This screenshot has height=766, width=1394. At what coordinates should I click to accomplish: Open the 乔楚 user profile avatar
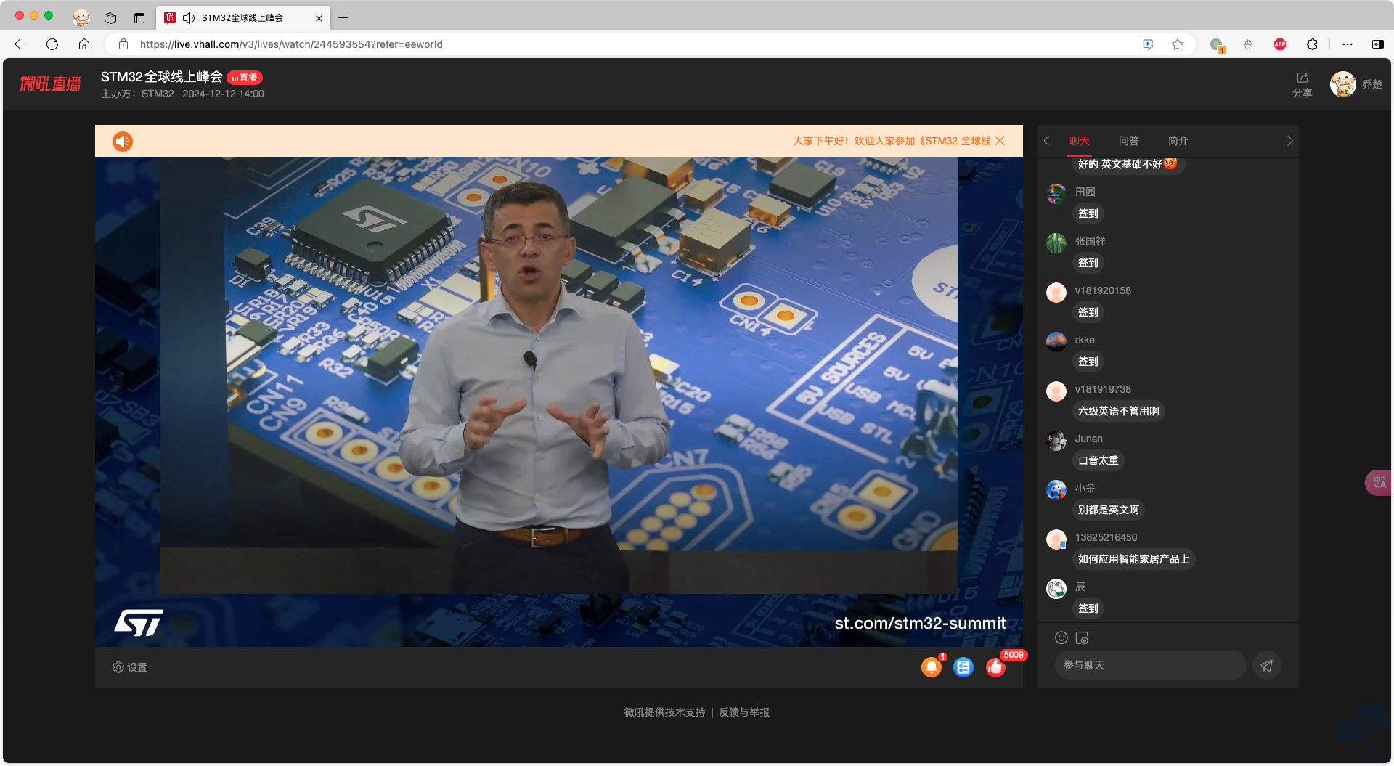click(x=1343, y=84)
